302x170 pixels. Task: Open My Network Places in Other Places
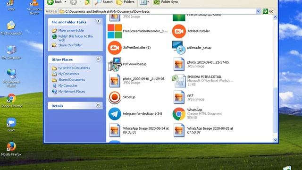click(72, 92)
